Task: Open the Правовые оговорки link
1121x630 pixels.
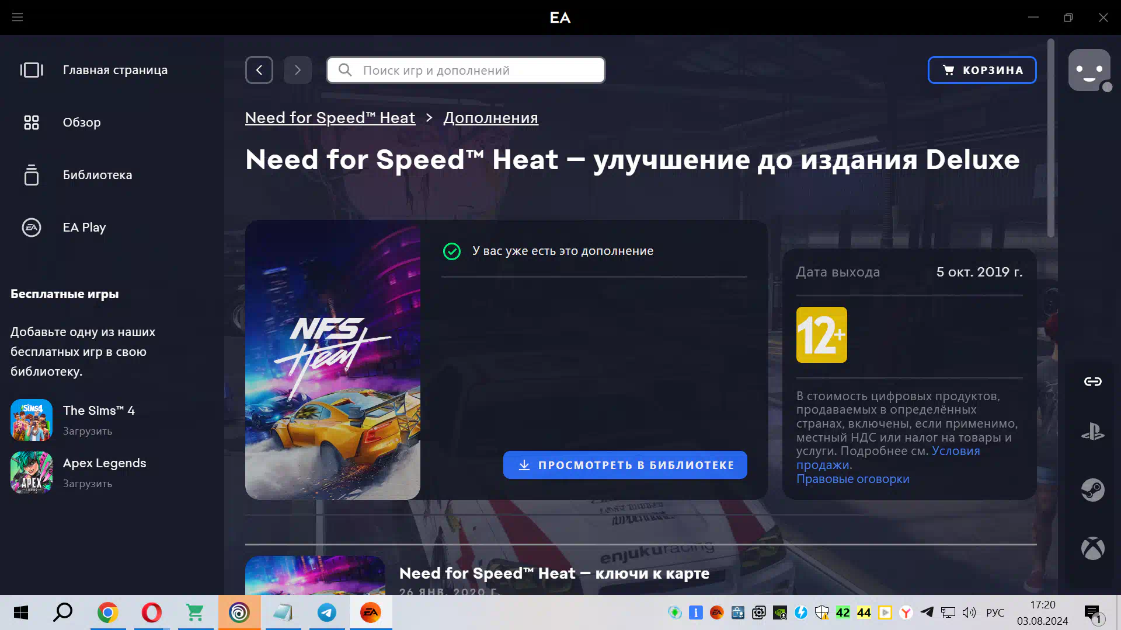Action: [852, 479]
